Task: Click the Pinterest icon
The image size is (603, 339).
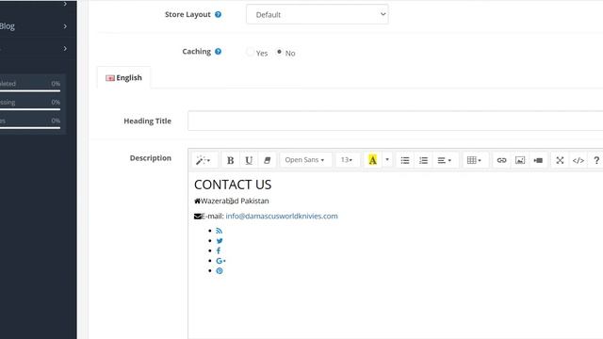Action: click(x=220, y=271)
